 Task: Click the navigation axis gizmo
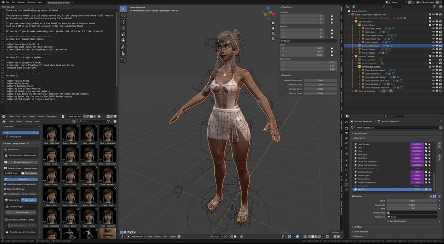click(x=268, y=13)
